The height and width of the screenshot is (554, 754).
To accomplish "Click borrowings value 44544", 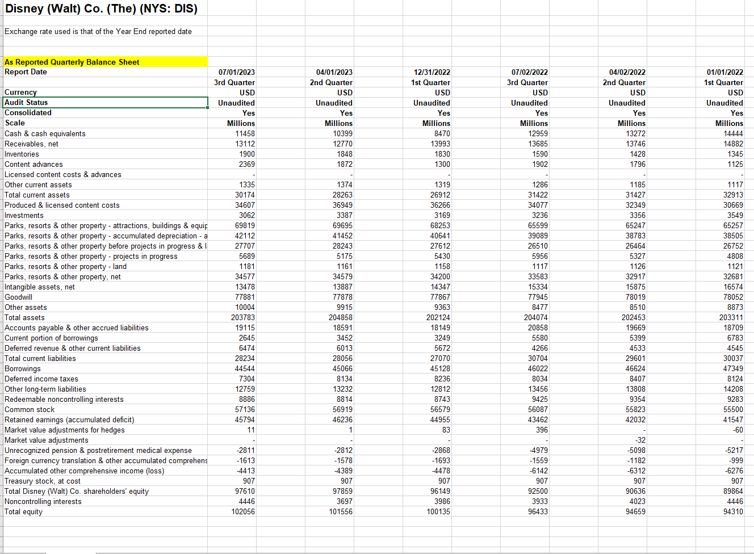I will click(x=245, y=368).
